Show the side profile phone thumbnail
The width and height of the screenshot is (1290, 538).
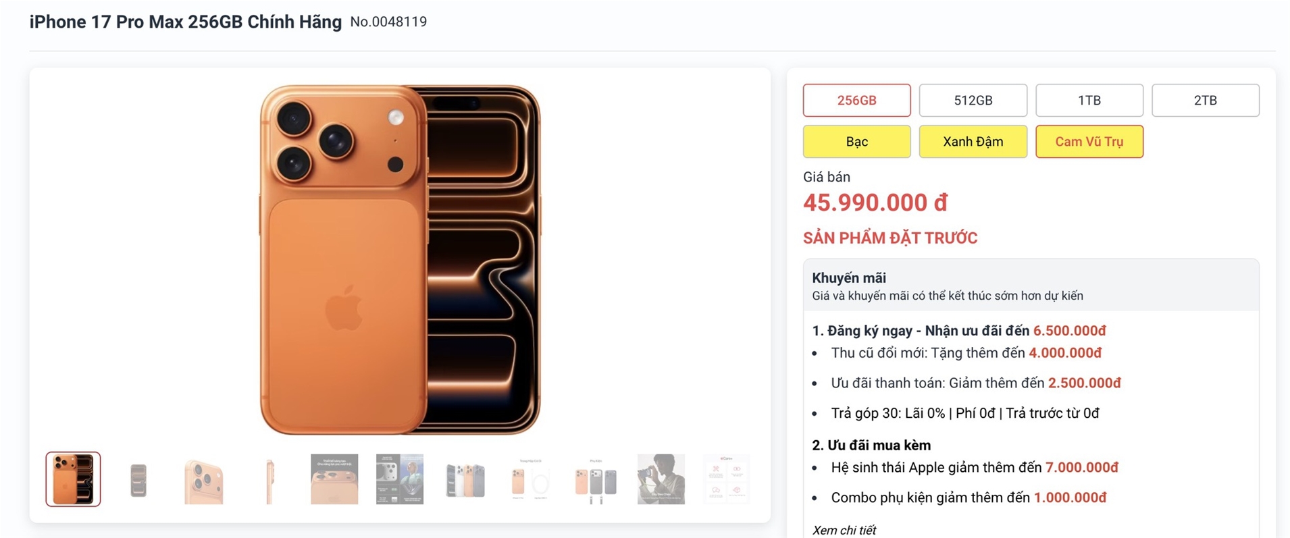click(x=269, y=480)
